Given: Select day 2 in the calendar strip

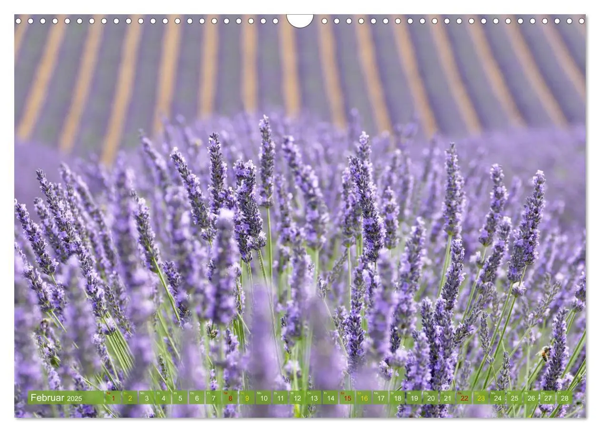Looking at the screenshot, I should tap(130, 398).
